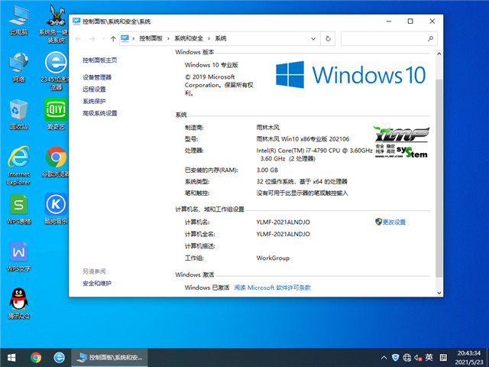Click the search box in Control Panel
This screenshot has width=489, height=367.
point(389,39)
